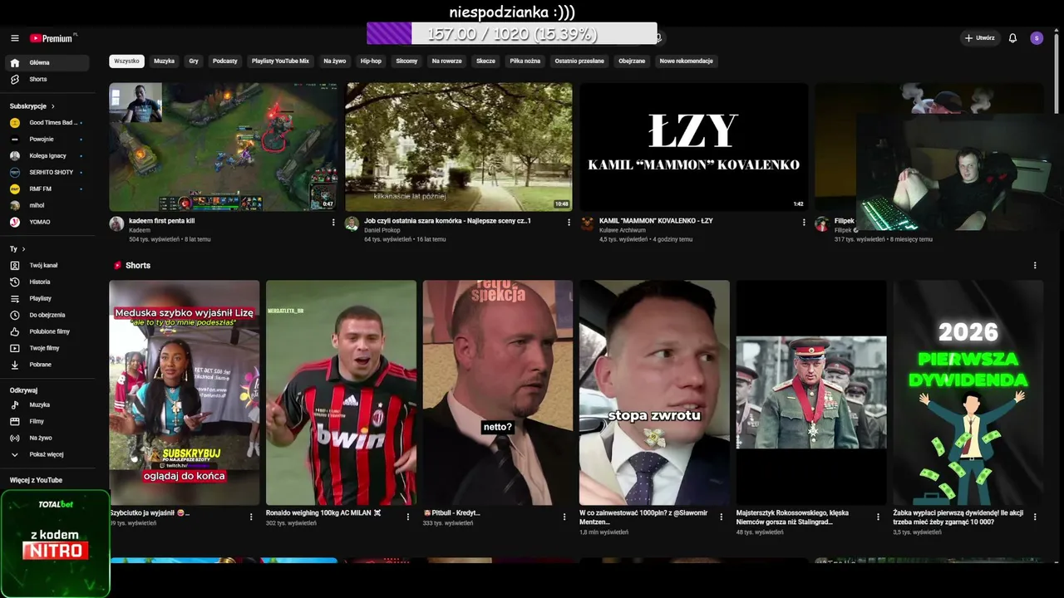Image resolution: width=1064 pixels, height=598 pixels.
Task: Open Playlisty in the sidebar
Action: point(47,299)
